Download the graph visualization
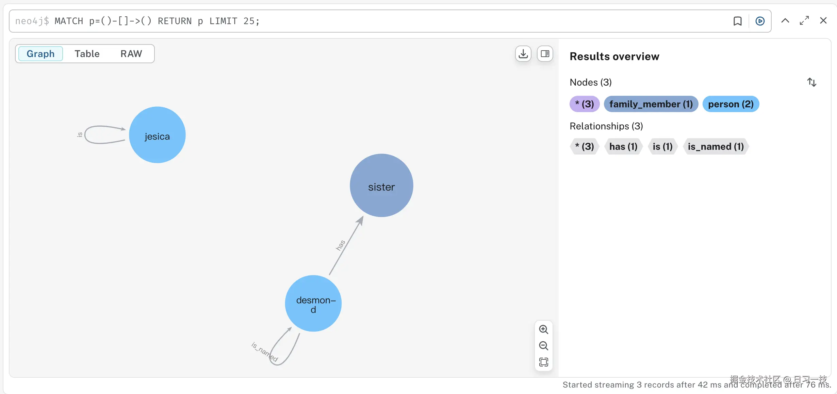This screenshot has height=394, width=837. (523, 54)
